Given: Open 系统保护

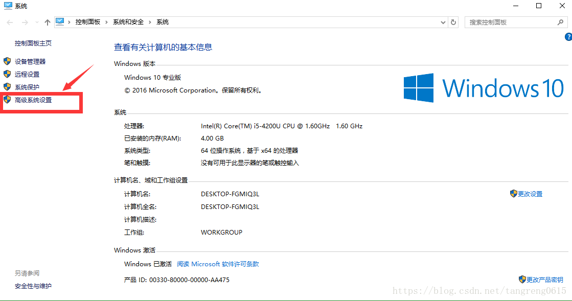Looking at the screenshot, I should pyautogui.click(x=27, y=87).
